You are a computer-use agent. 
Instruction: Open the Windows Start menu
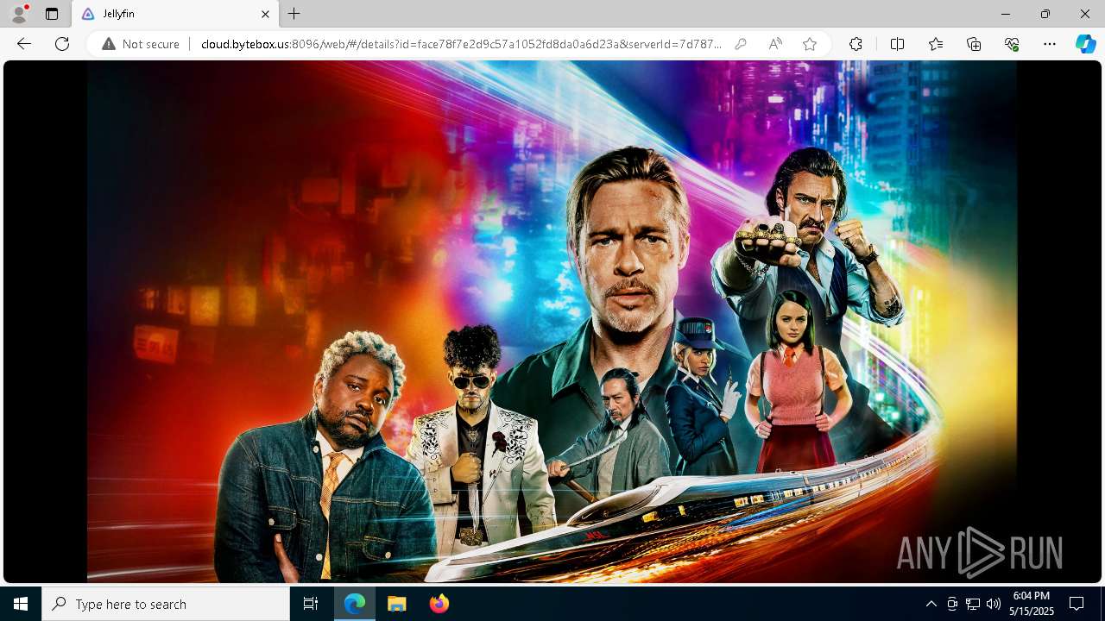point(21,604)
